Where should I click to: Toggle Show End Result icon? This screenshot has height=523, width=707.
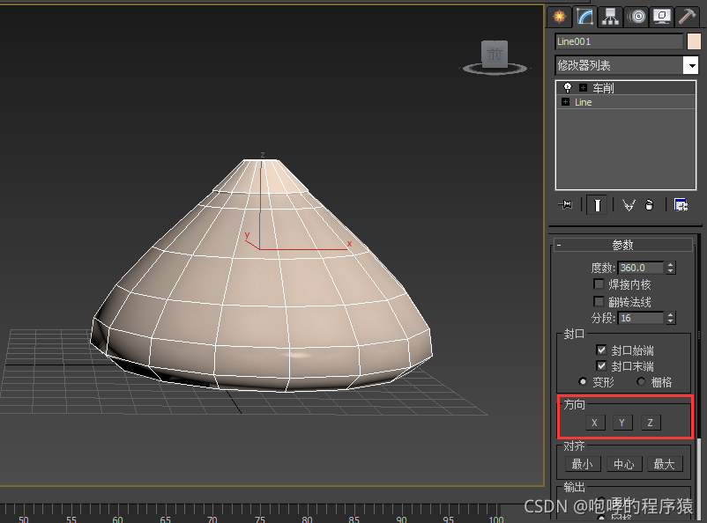[598, 205]
